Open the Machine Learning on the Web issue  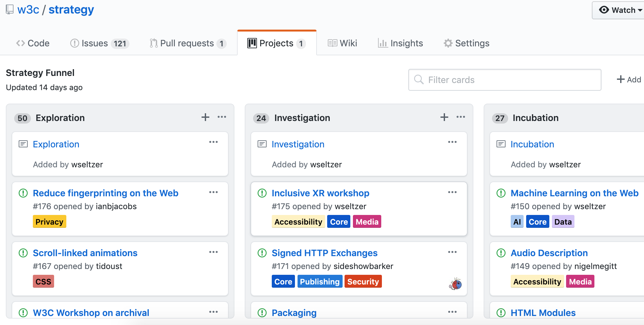coord(574,193)
